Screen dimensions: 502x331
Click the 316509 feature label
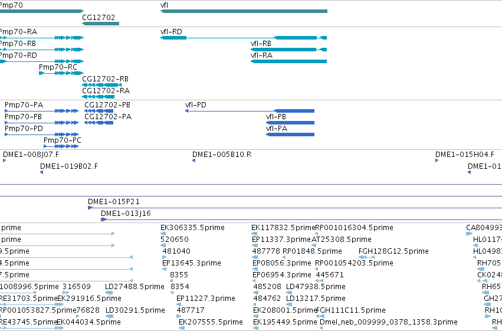(77, 287)
